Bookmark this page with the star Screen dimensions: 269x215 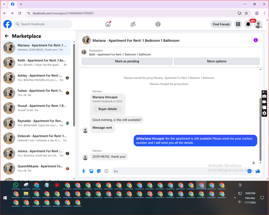pos(246,13)
